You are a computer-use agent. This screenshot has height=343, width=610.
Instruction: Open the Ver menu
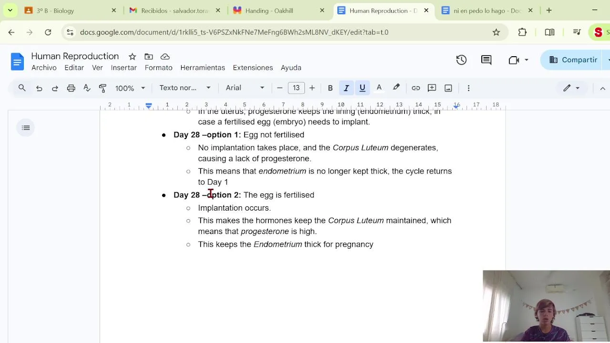(97, 68)
